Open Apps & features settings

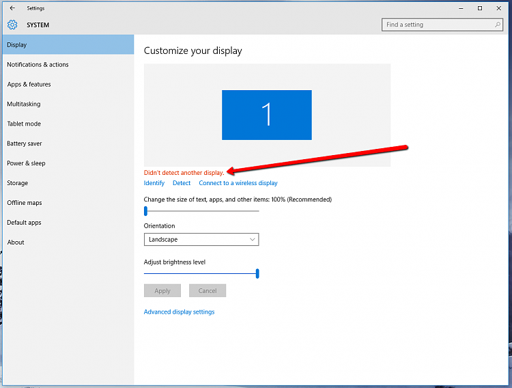tap(68, 84)
